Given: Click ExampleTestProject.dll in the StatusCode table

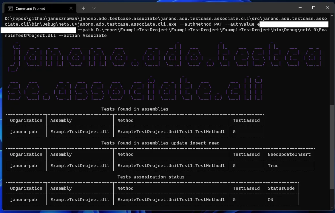Looking at the screenshot, I should point(80,200).
